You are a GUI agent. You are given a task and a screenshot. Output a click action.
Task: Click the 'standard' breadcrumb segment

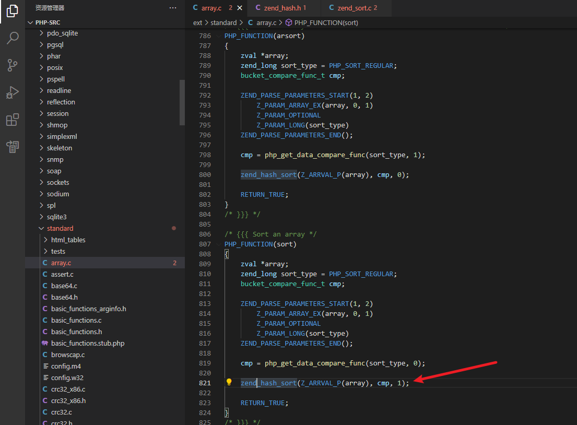(223, 22)
